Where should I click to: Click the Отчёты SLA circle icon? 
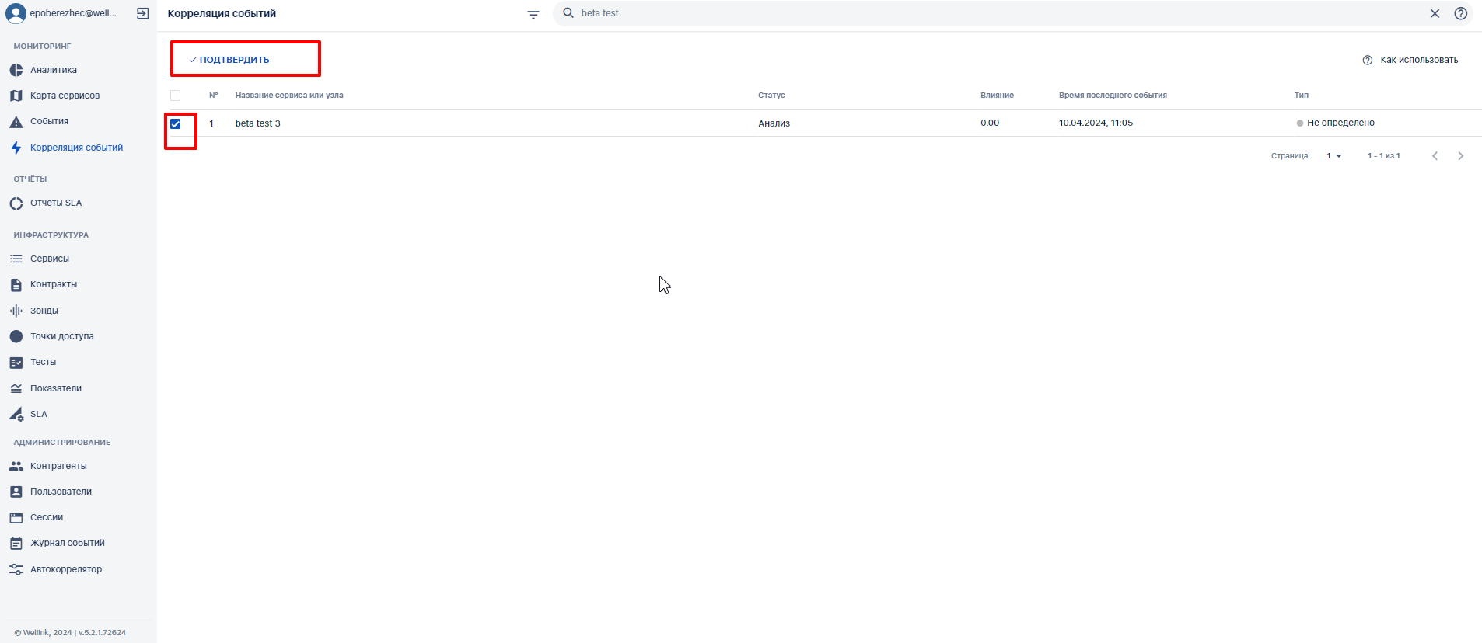(x=16, y=203)
